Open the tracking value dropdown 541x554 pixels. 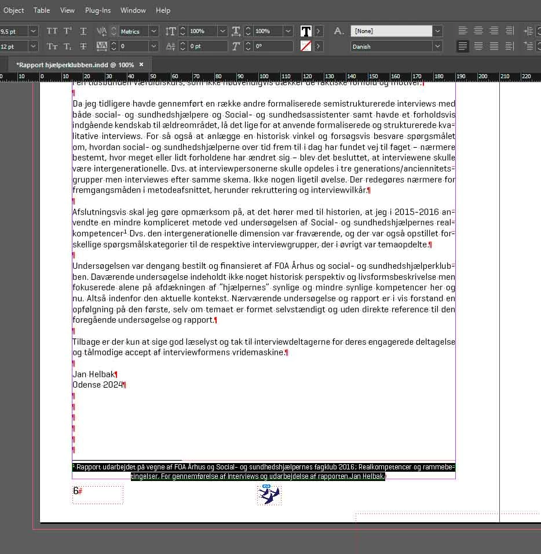point(153,46)
